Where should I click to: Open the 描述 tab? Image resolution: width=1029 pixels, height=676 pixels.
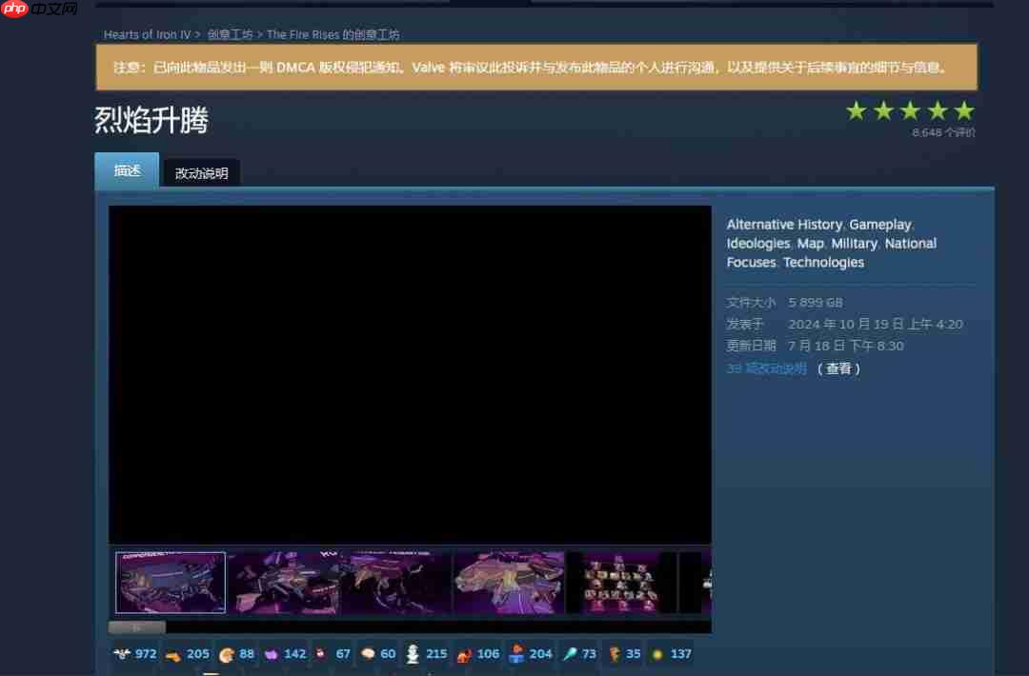pos(127,170)
